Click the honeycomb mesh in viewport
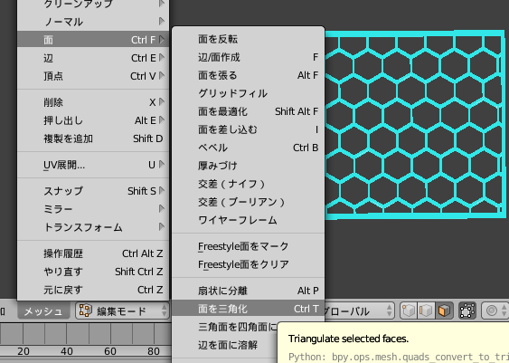The height and width of the screenshot is (363, 509). tap(415, 125)
